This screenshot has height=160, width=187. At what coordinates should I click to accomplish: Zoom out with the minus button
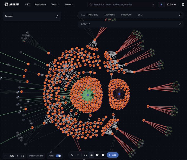6,156
